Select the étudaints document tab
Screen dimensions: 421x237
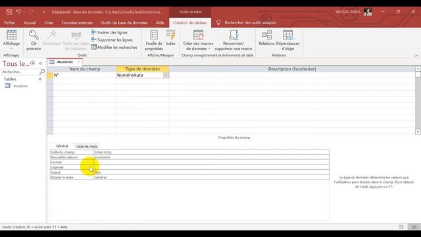(x=64, y=62)
